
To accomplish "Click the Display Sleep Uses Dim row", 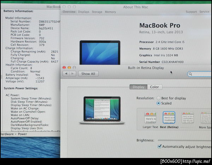I will click(x=27, y=128).
